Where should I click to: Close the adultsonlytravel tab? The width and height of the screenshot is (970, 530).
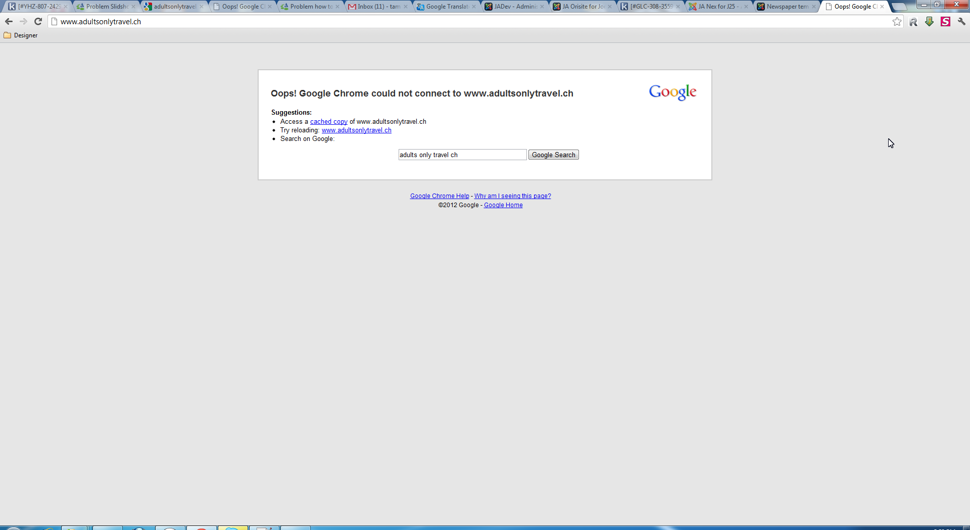point(202,7)
